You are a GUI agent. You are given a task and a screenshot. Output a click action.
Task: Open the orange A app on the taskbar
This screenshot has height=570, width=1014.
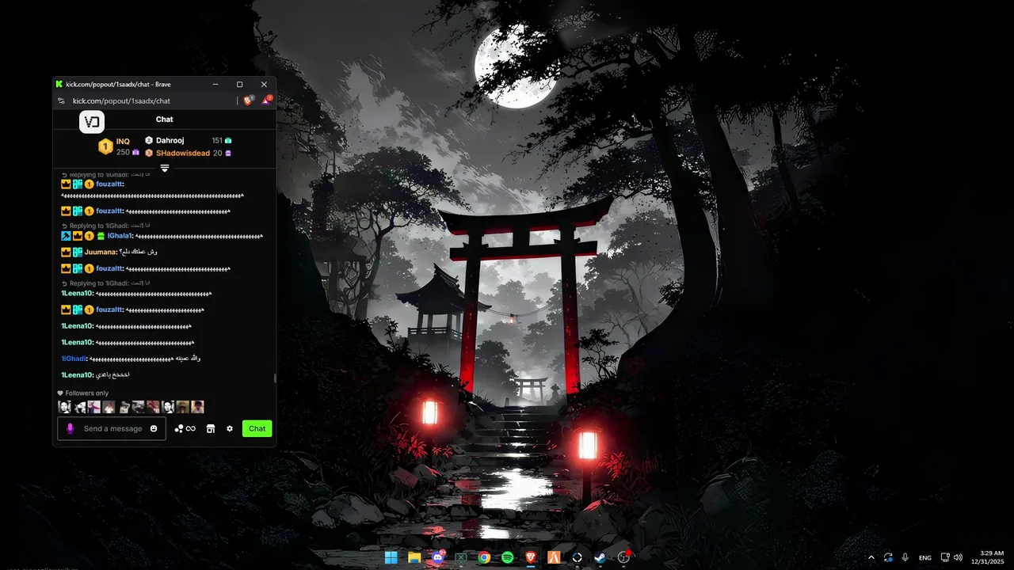pos(554,557)
